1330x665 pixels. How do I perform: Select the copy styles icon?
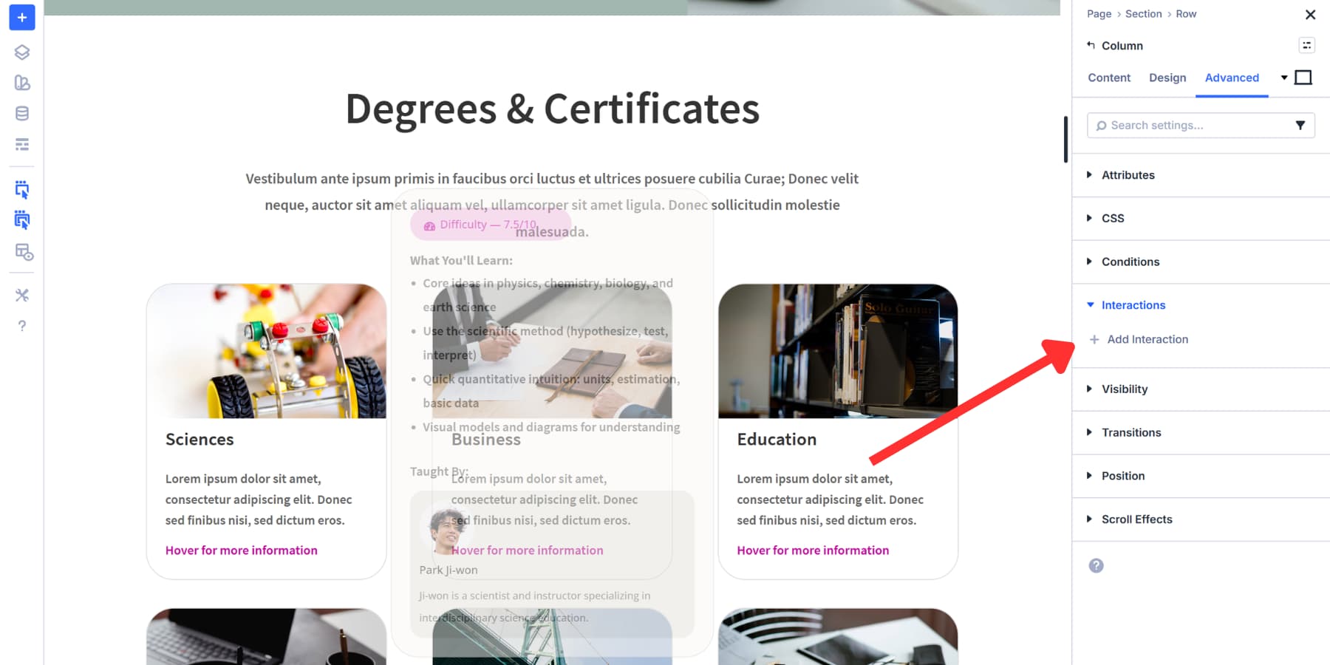tap(21, 190)
